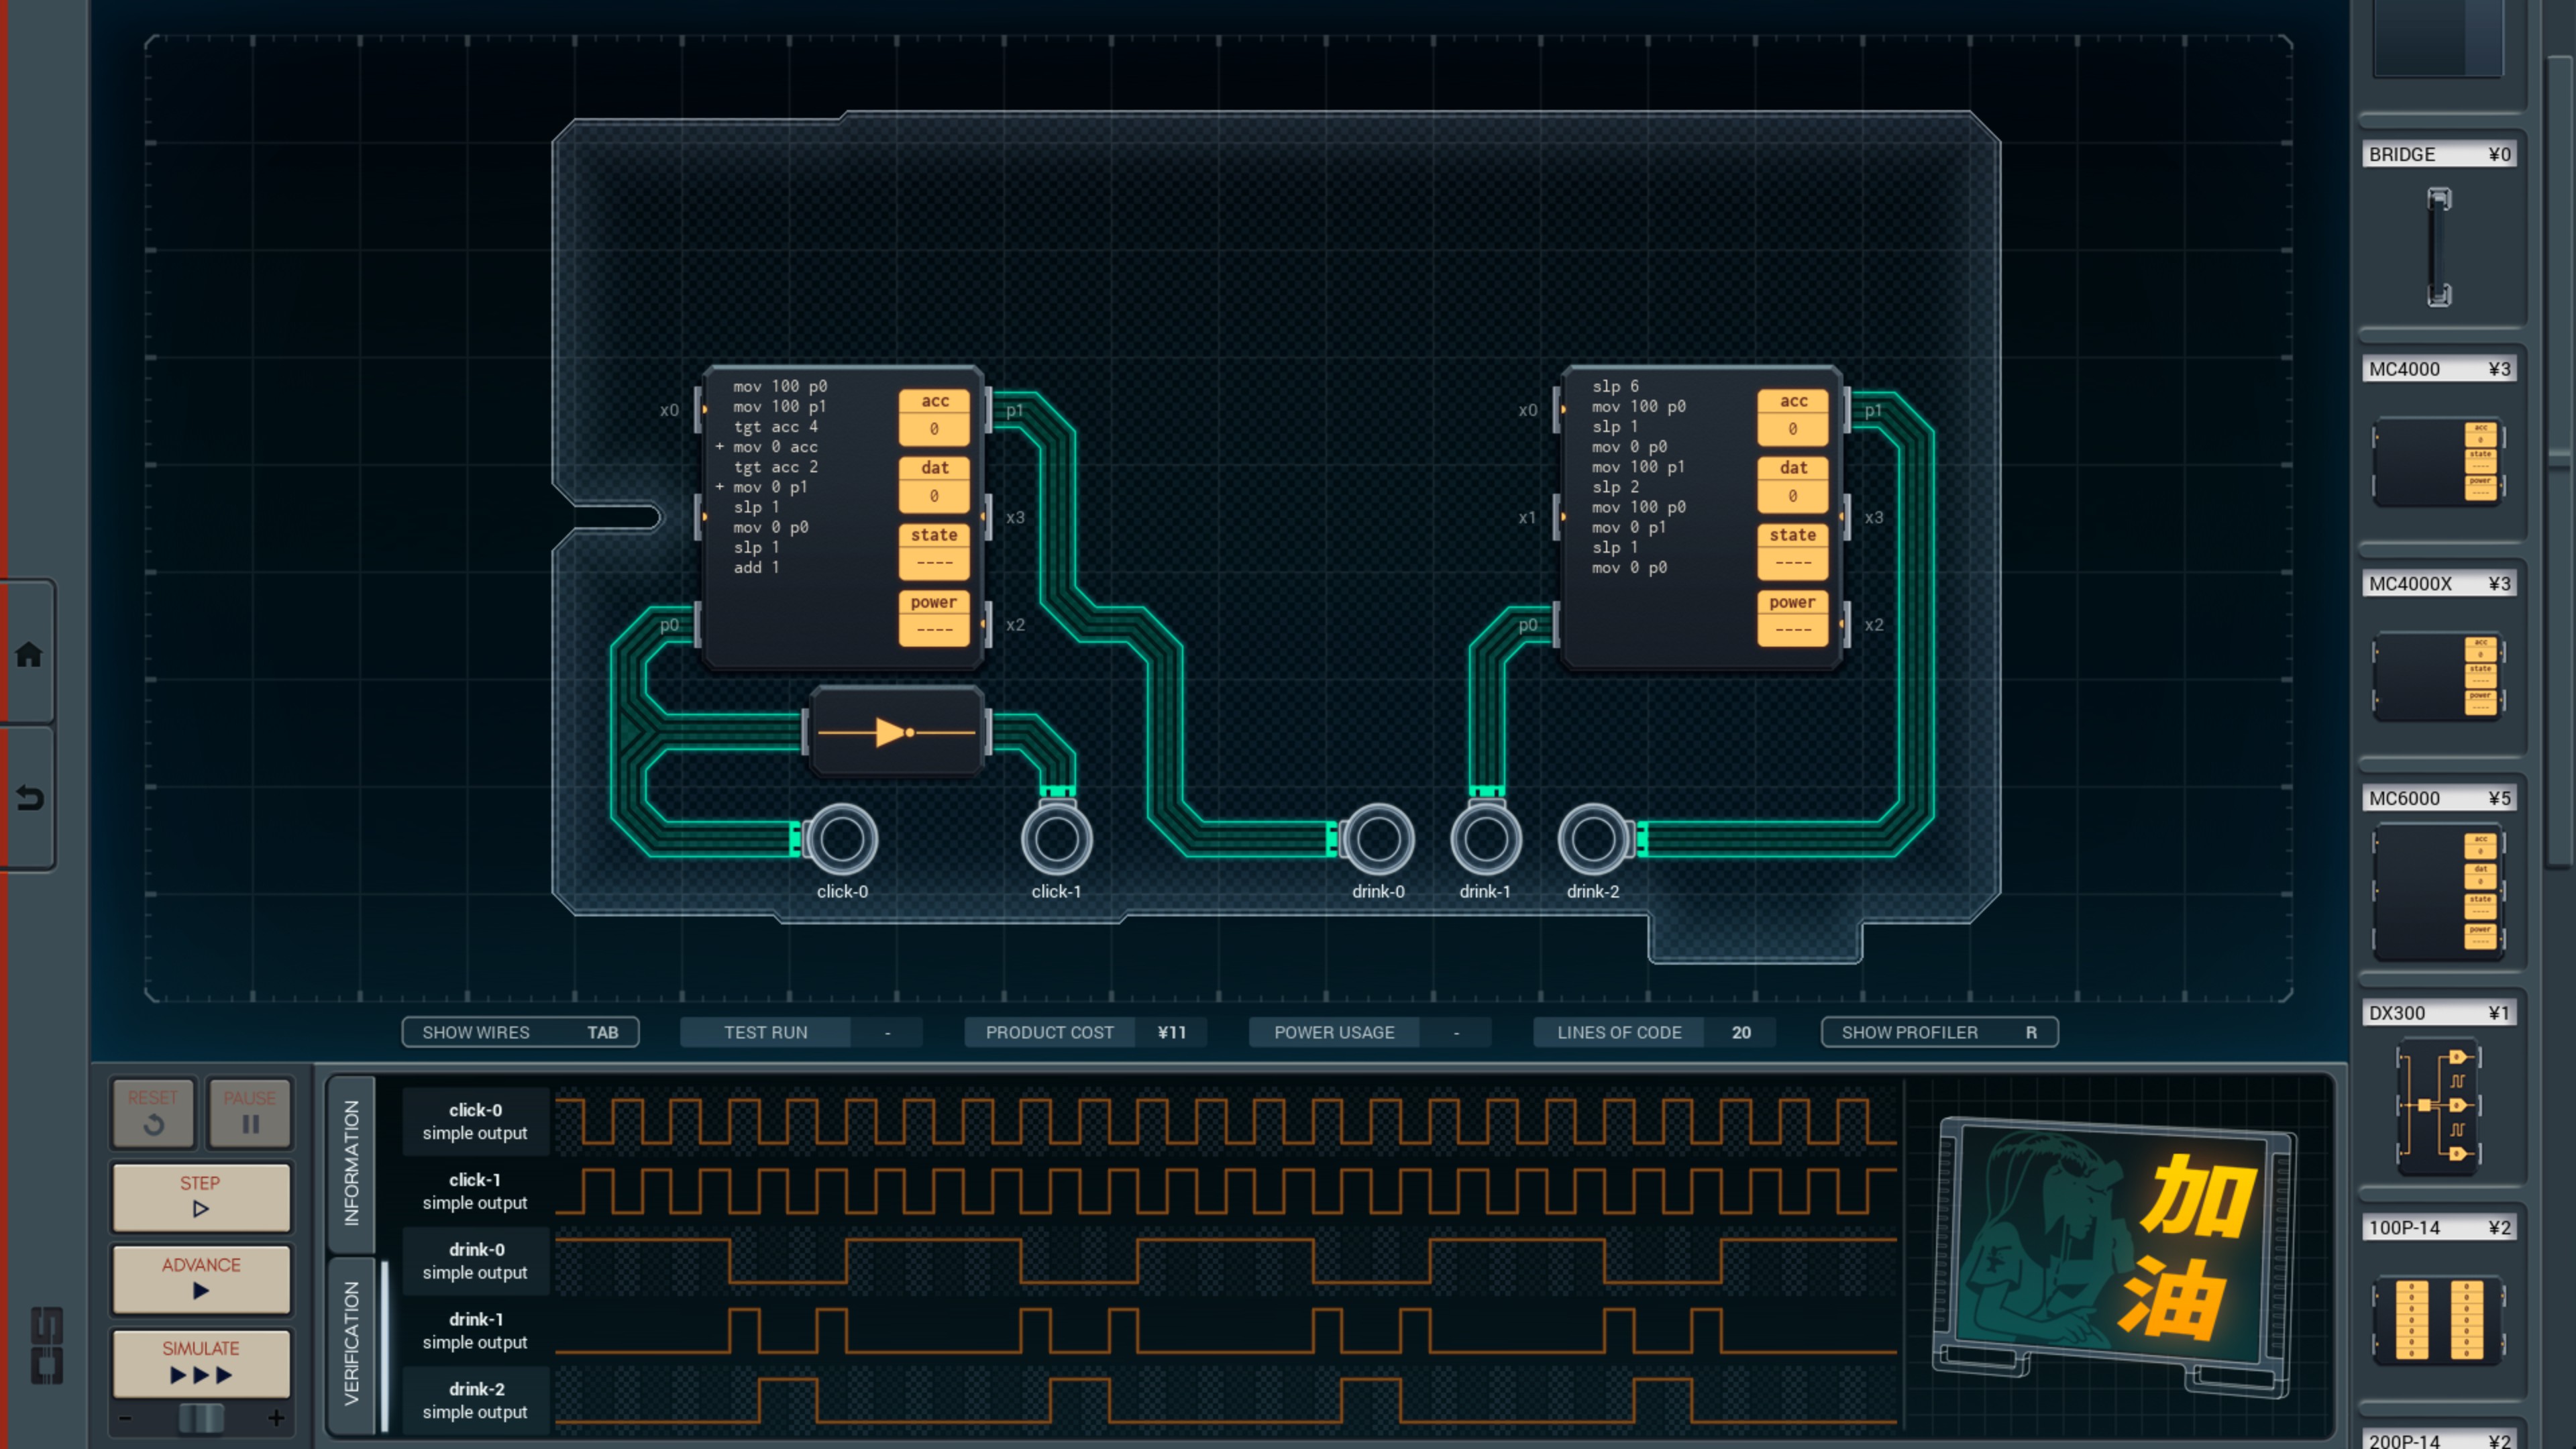Image resolution: width=2576 pixels, height=1449 pixels.
Task: Open the INFORMATION tab
Action: coord(351,1163)
